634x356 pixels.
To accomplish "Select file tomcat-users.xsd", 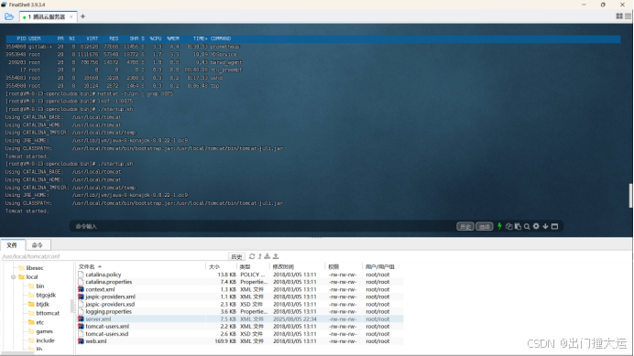I will pos(107,334).
